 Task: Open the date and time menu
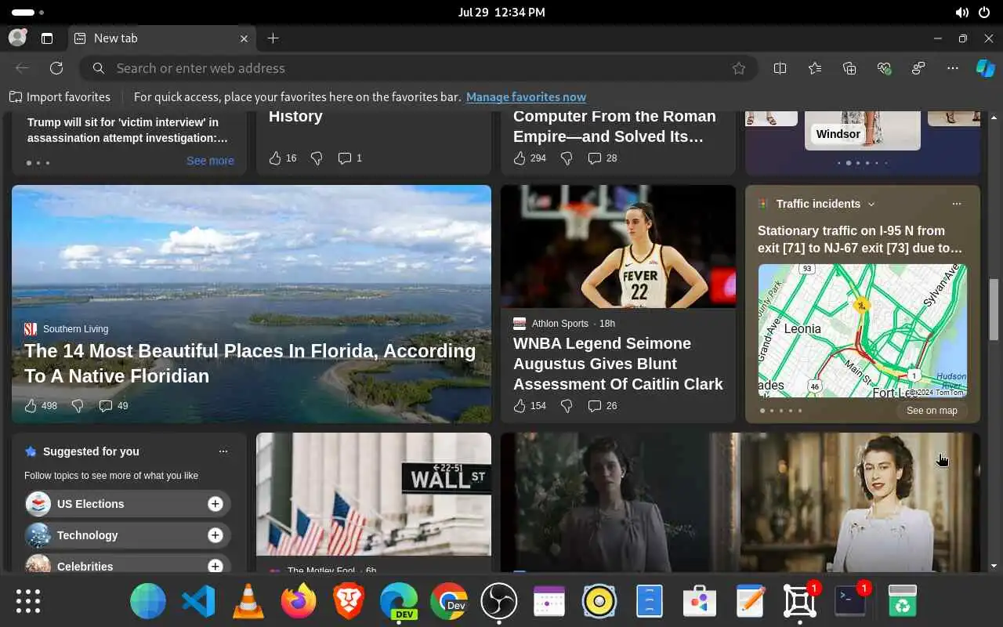501,13
